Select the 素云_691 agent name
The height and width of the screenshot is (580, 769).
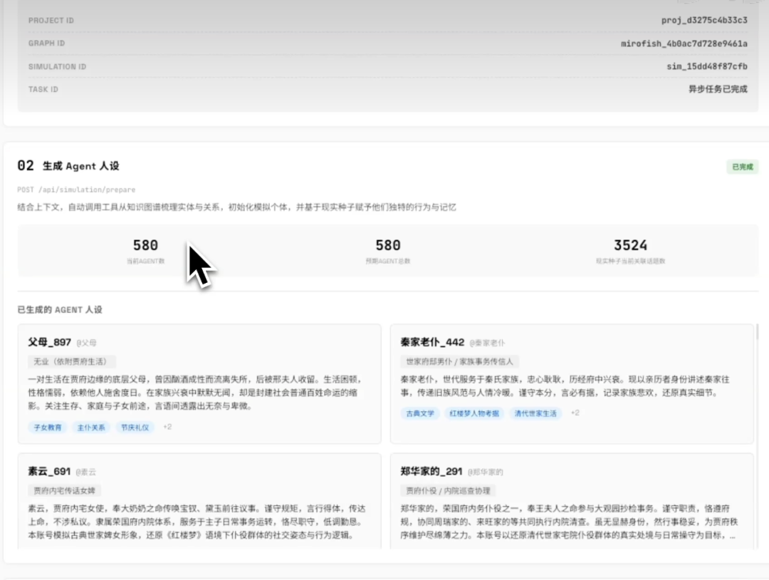pyautogui.click(x=49, y=472)
